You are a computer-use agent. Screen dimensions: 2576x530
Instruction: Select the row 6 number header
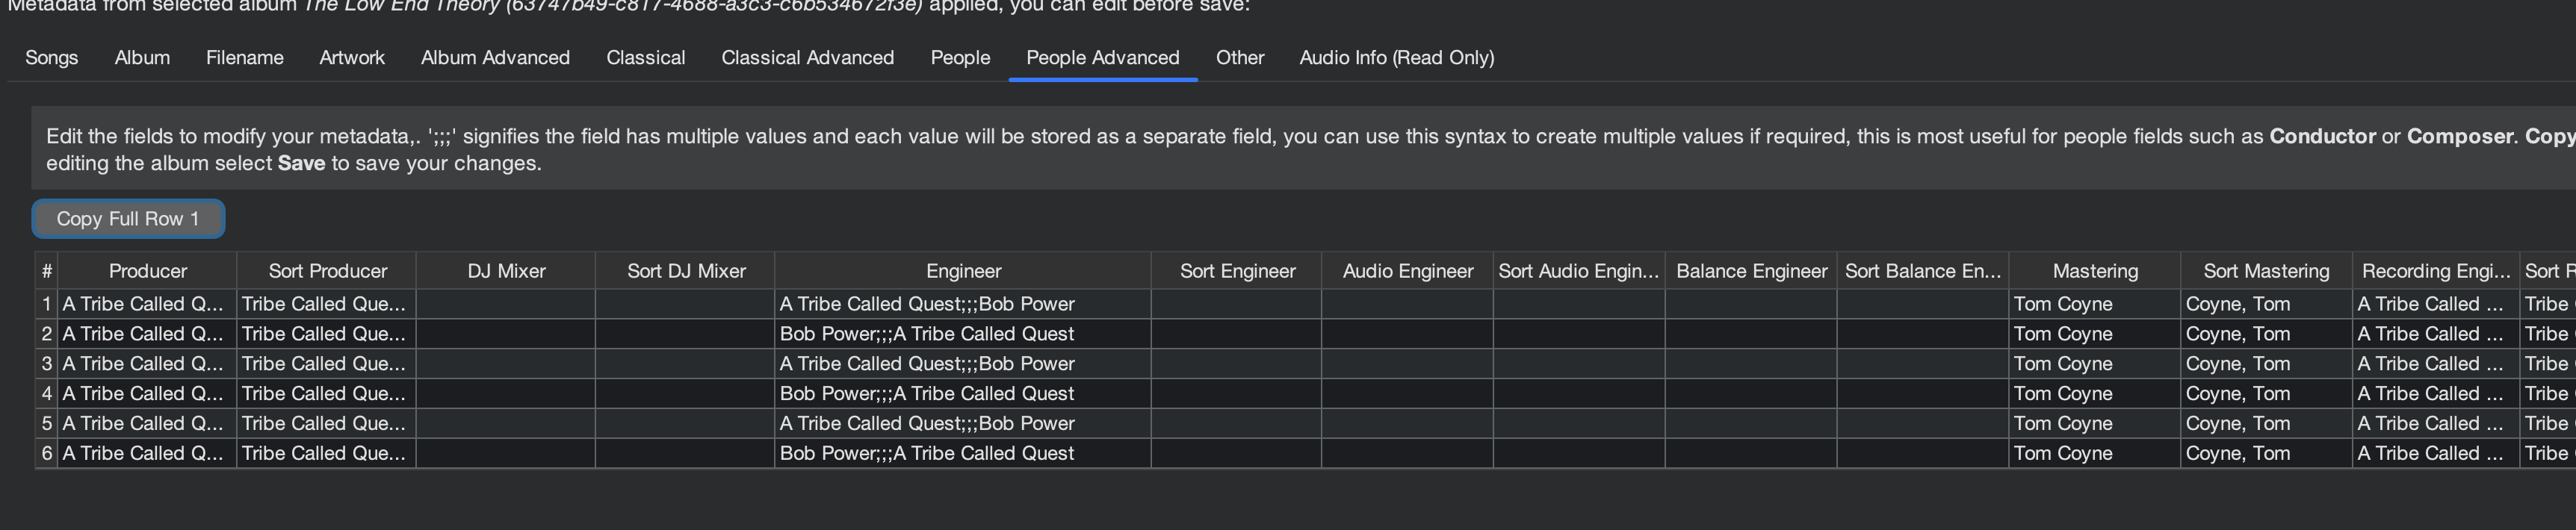(46, 454)
